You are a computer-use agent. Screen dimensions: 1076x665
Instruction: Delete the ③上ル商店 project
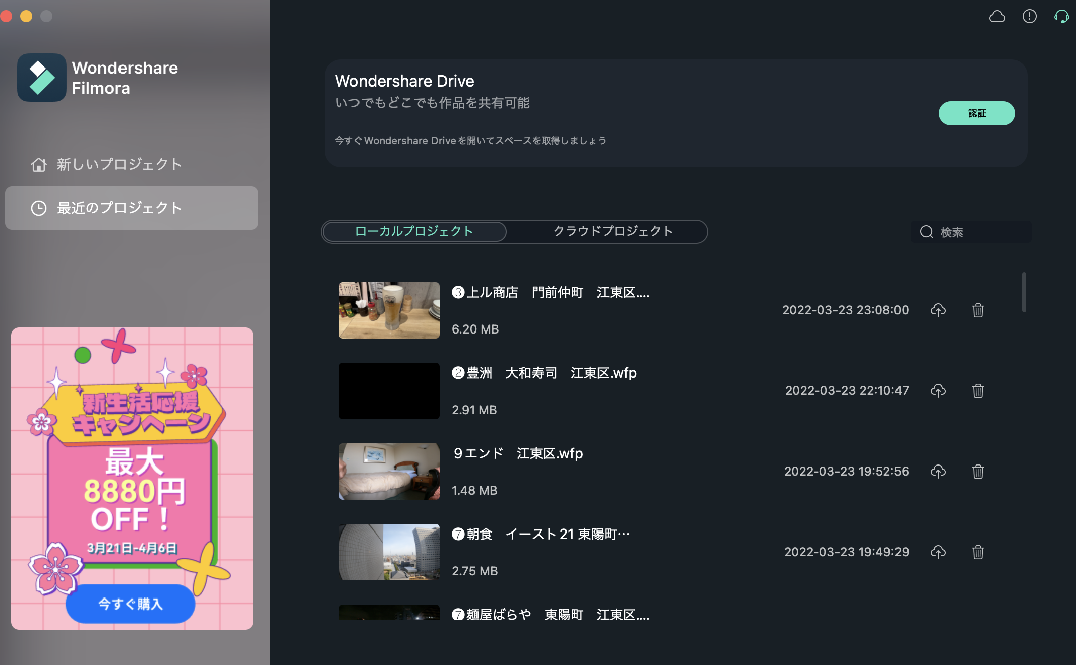coord(978,310)
